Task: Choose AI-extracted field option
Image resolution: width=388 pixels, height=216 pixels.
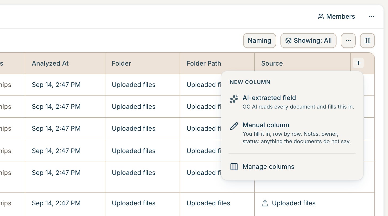Action: (292, 102)
